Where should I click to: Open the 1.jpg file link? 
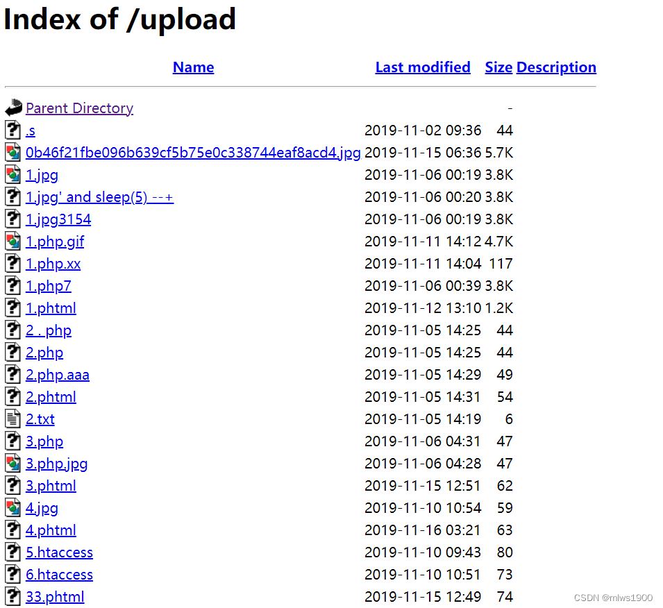coord(42,175)
